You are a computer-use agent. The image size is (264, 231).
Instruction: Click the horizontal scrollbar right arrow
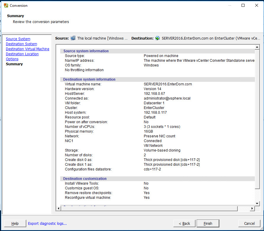click(x=252, y=209)
